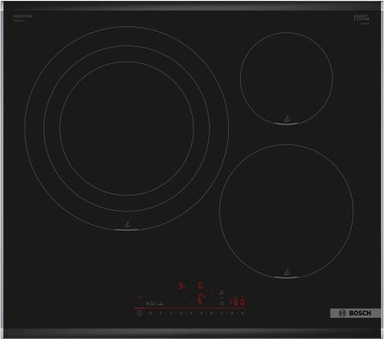Select the zone display showing 3
Viewport: 384px width, 339px height.
(182, 286)
